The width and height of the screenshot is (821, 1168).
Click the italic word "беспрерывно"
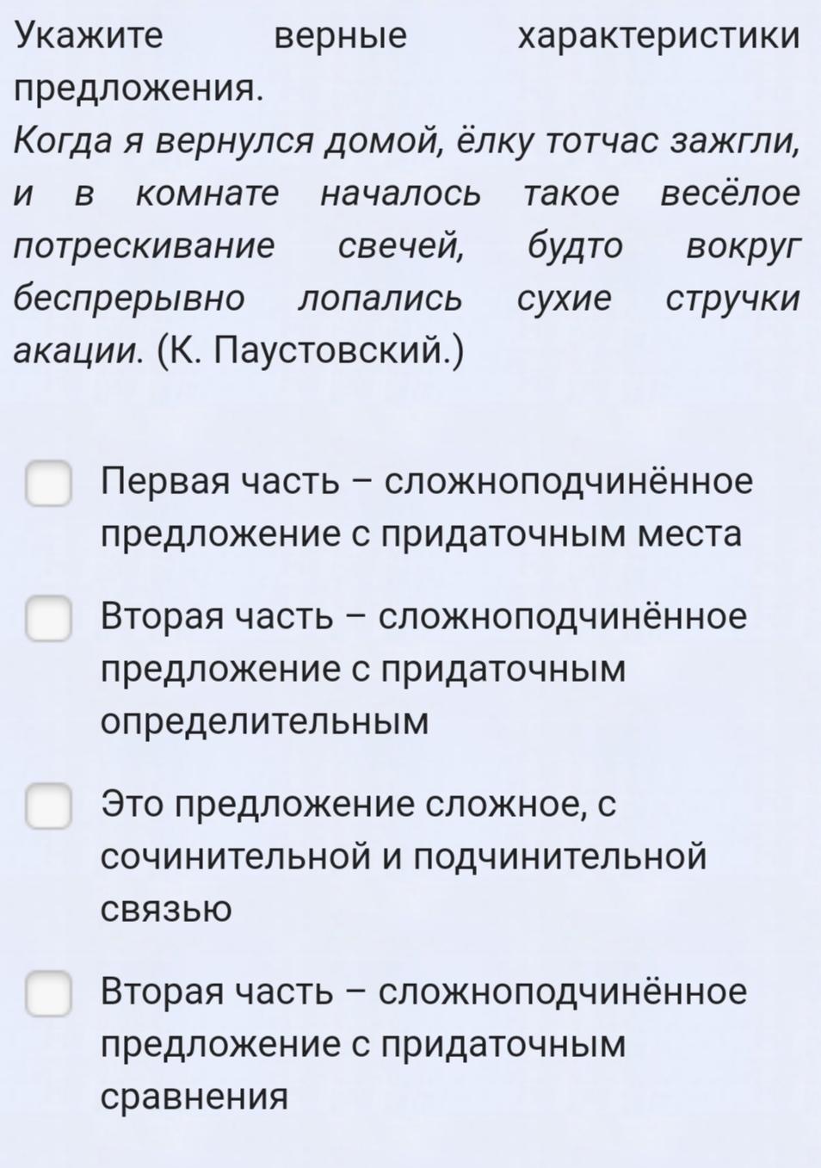pyautogui.click(x=130, y=300)
